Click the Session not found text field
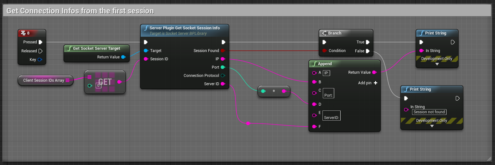495x165 pixels. 429,112
